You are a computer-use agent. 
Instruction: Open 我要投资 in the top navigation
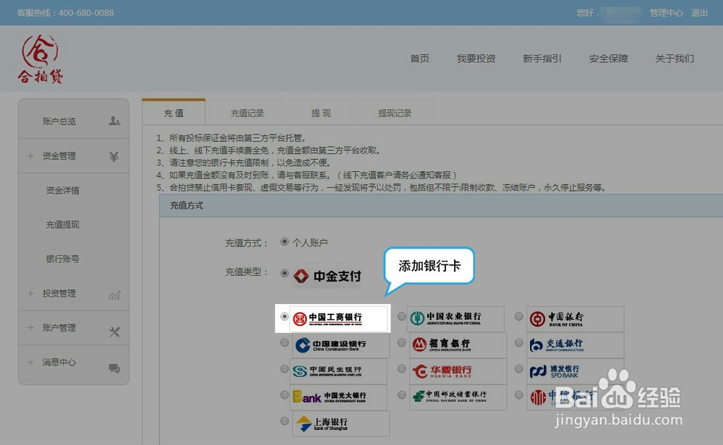(476, 59)
